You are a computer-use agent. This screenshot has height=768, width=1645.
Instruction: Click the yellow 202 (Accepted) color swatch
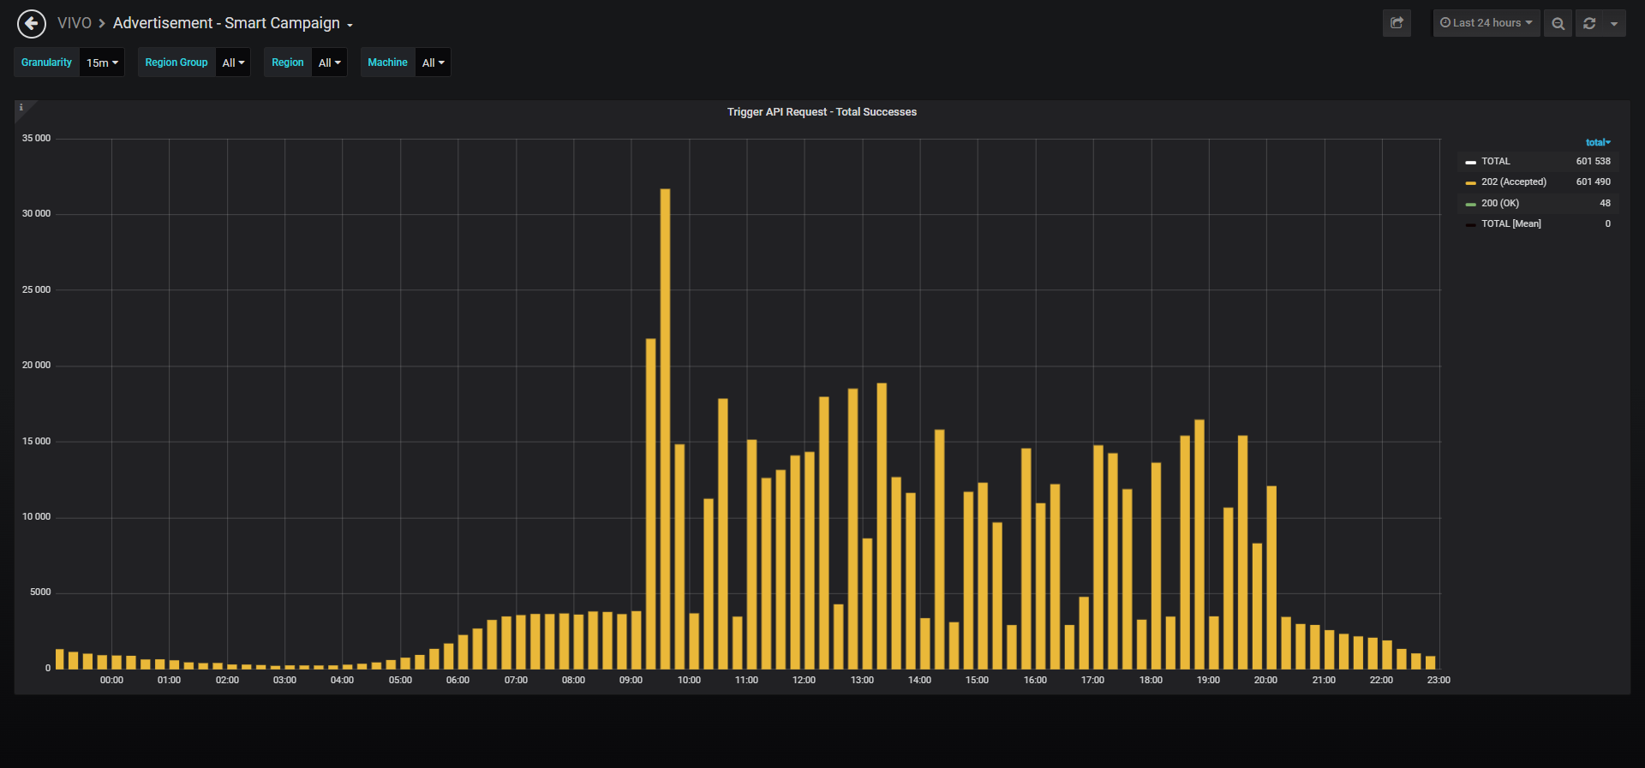(1470, 182)
